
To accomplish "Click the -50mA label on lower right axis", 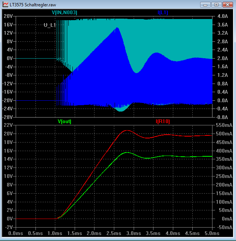I will pyautogui.click(x=225, y=227).
